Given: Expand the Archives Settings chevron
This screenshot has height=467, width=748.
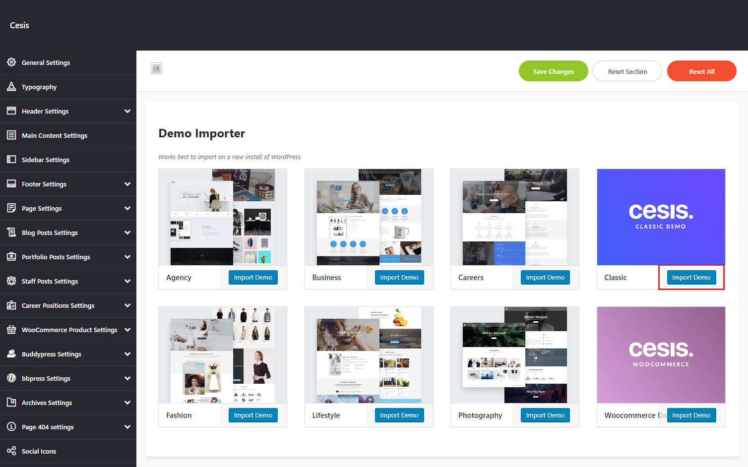Looking at the screenshot, I should [127, 403].
